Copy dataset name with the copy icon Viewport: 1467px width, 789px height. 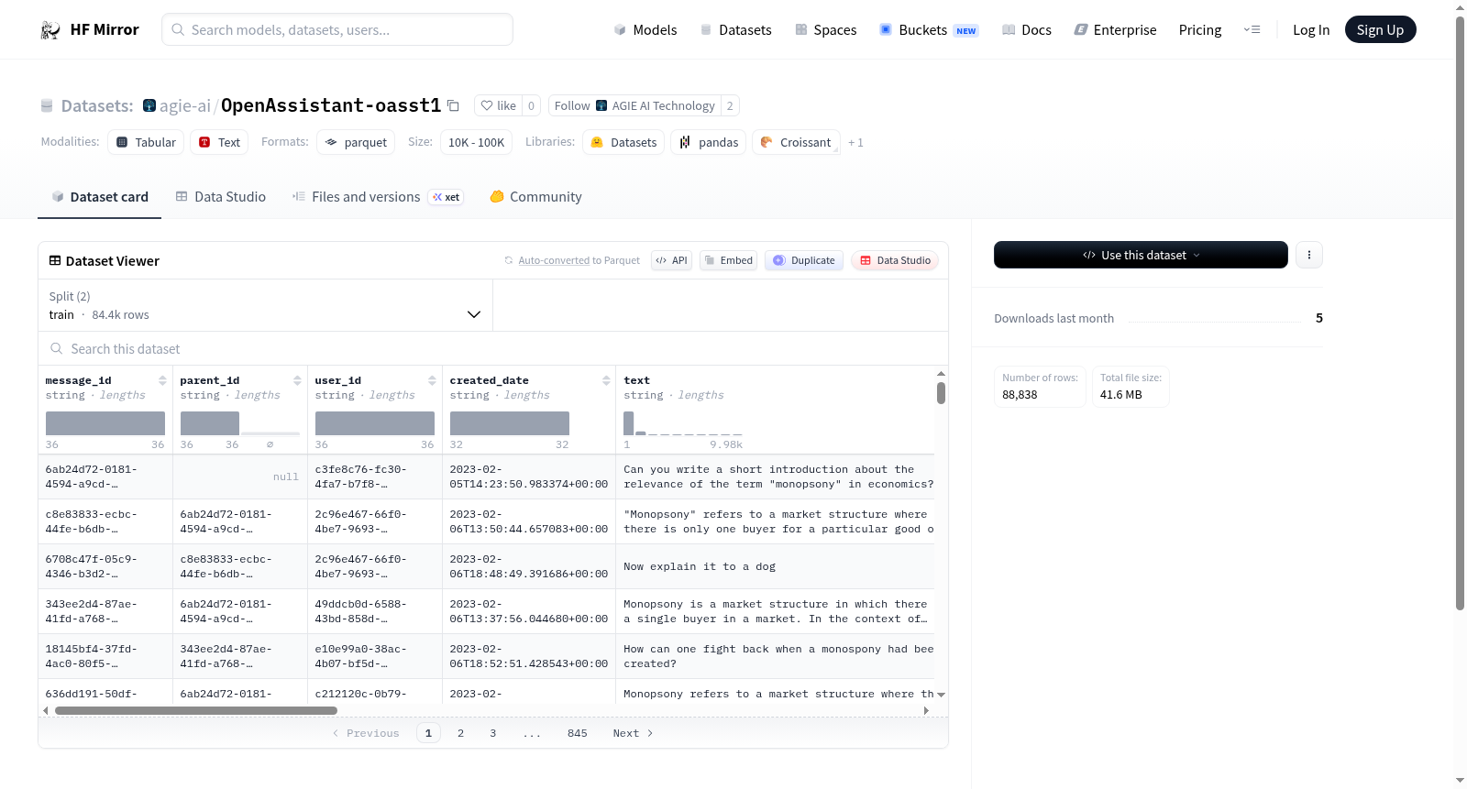pos(453,105)
